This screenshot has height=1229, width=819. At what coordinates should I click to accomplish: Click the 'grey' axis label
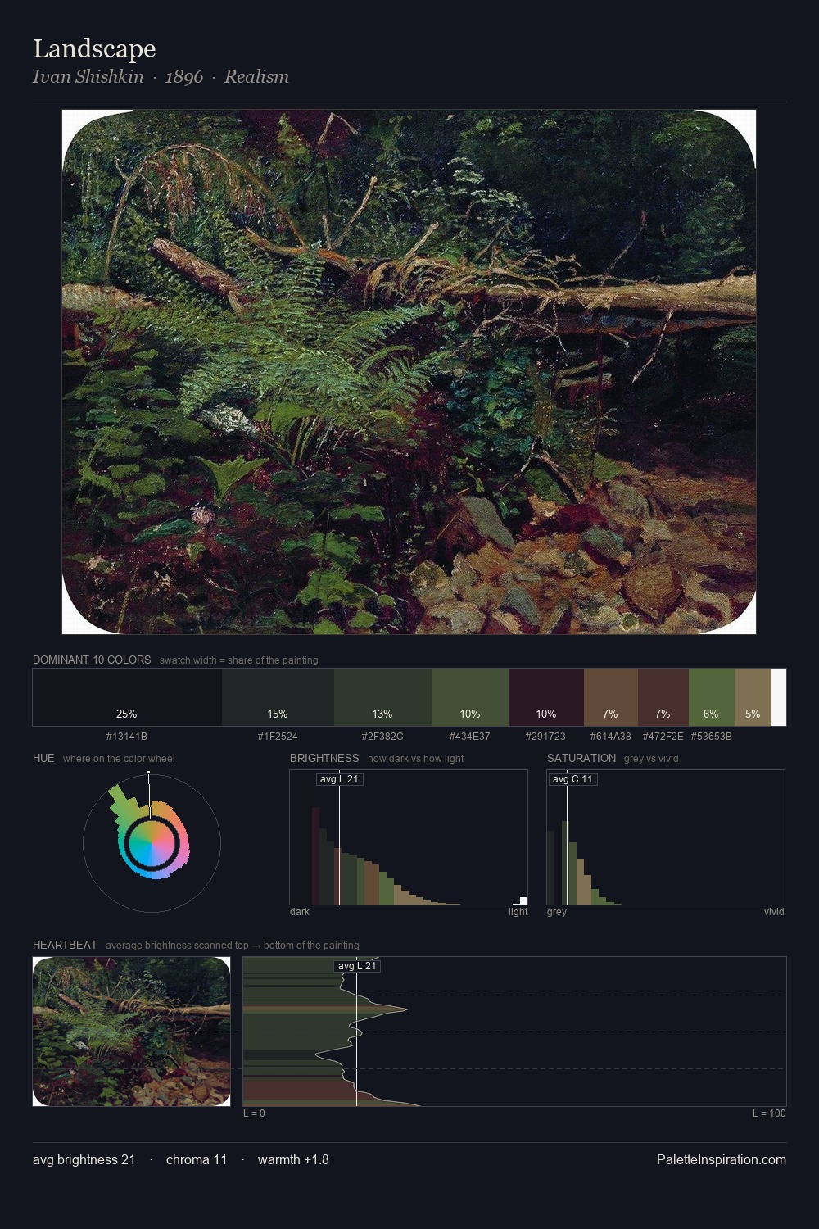(557, 912)
